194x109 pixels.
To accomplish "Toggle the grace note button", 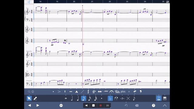I will (x=134, y=98).
